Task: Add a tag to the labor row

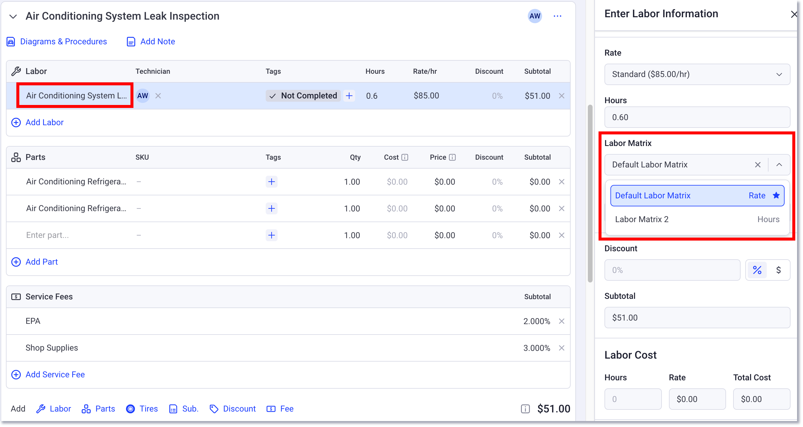Action: click(x=349, y=96)
